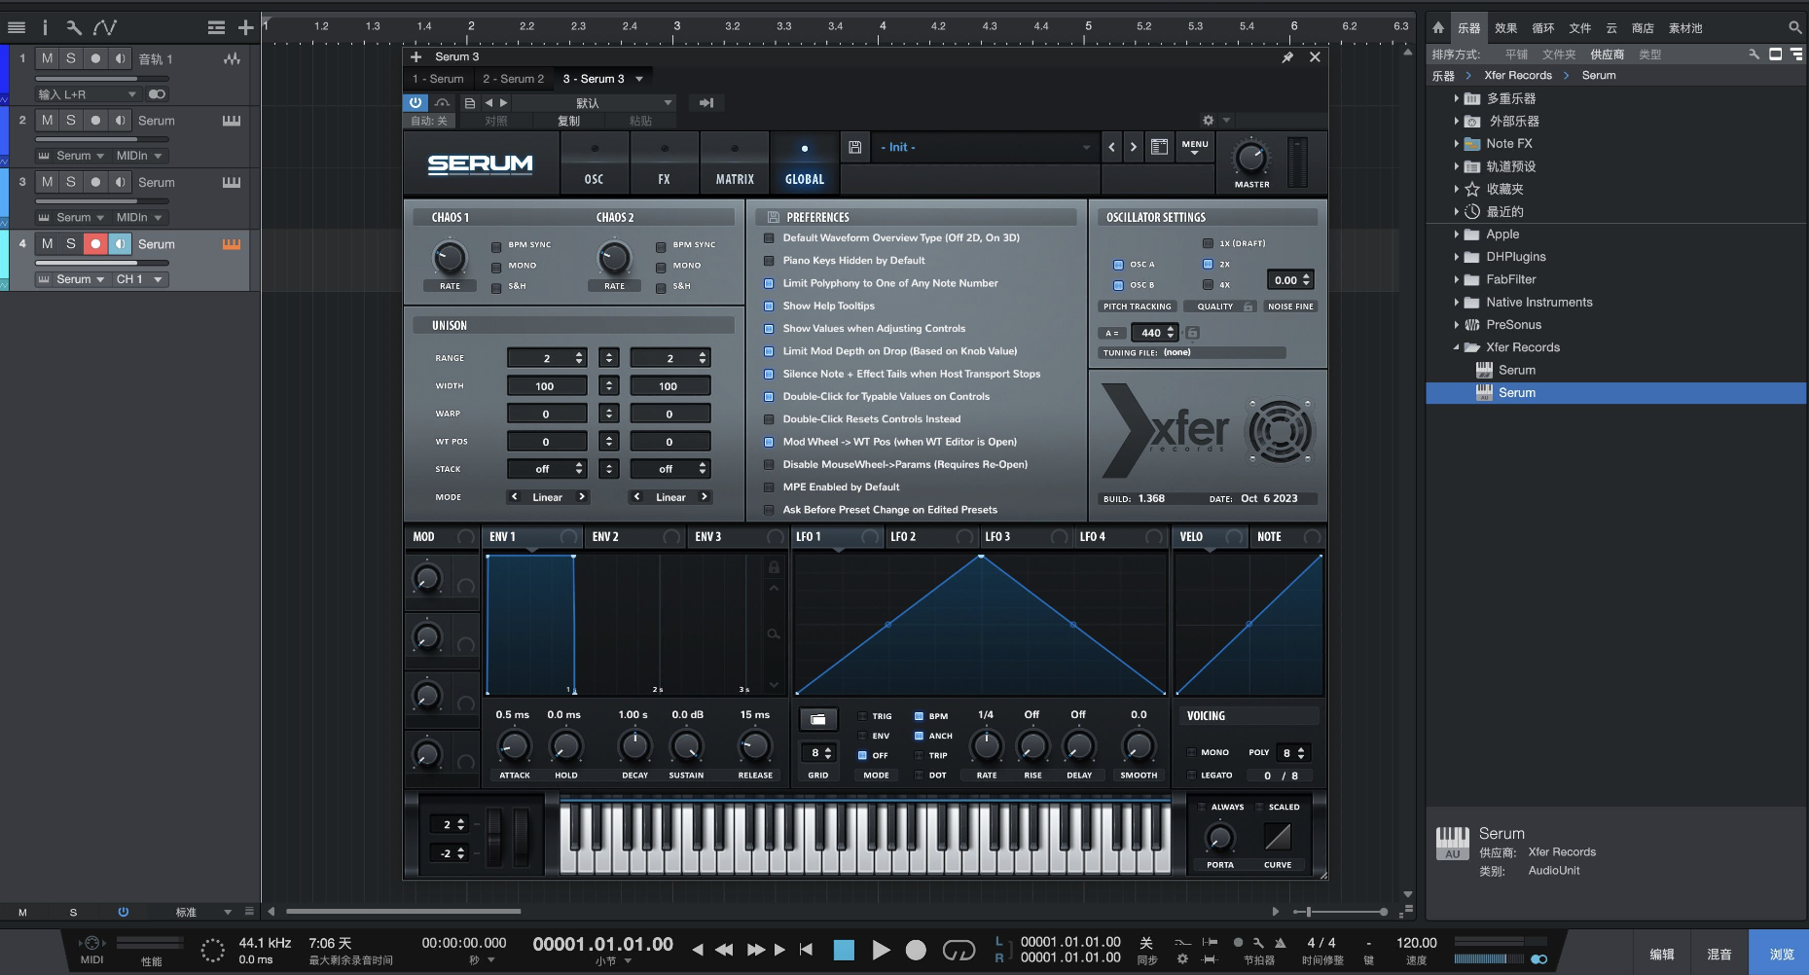Screen dimensions: 1809x975
Task: Toggle the loop button in transport
Action: (959, 950)
